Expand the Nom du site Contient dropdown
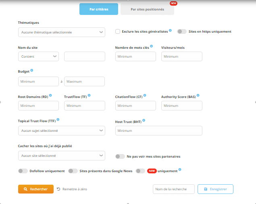This screenshot has width=256, height=204. click(38, 57)
